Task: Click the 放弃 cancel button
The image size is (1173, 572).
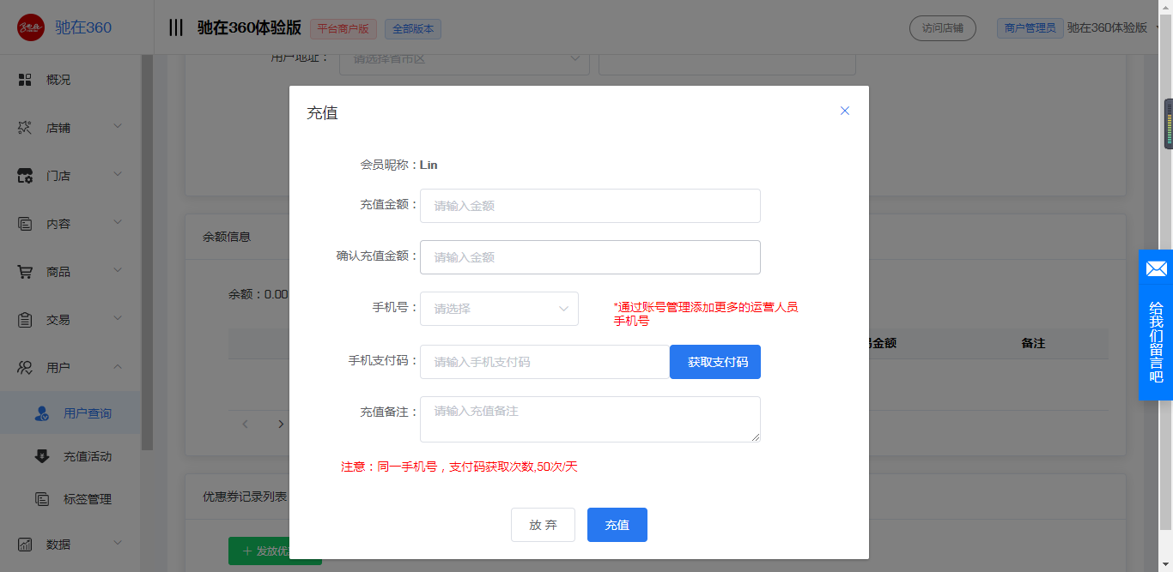Action: (x=543, y=525)
